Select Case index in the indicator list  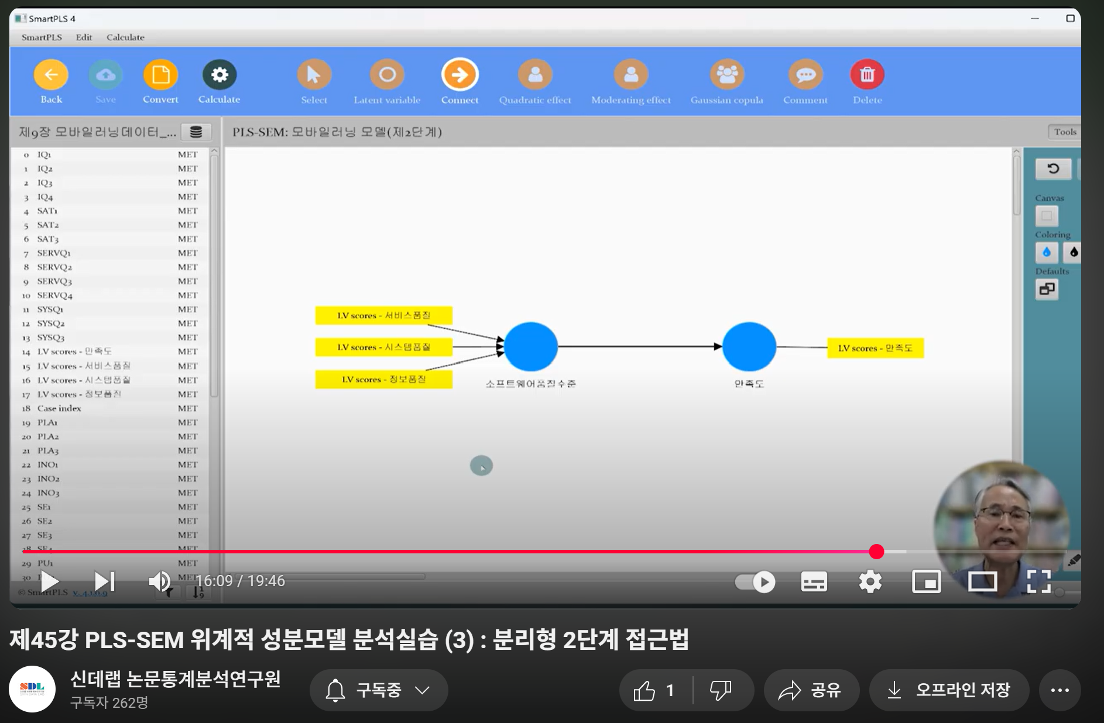[x=111, y=408]
